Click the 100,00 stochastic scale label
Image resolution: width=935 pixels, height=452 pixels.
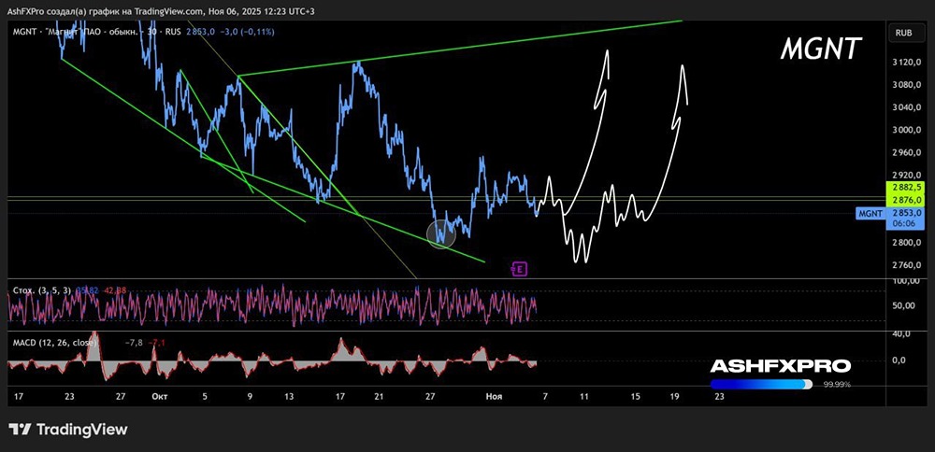[x=906, y=280]
